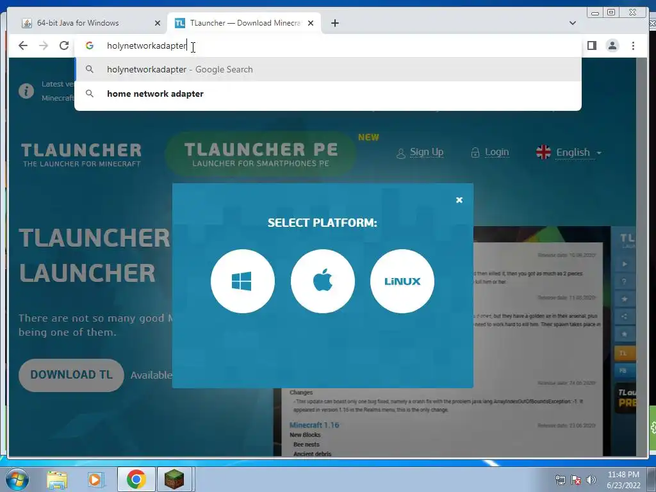656x492 pixels.
Task: Open the English language dropdown
Action: coord(579,152)
